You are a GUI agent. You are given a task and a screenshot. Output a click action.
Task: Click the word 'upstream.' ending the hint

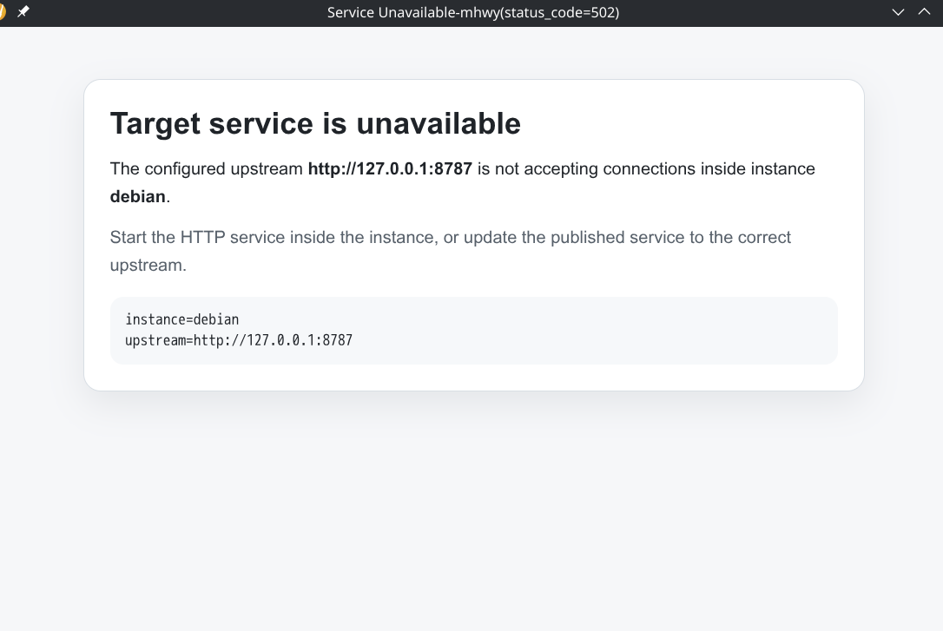coord(148,265)
